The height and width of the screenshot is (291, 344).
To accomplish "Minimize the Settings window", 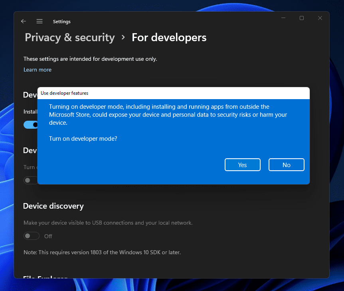I will 283,18.
